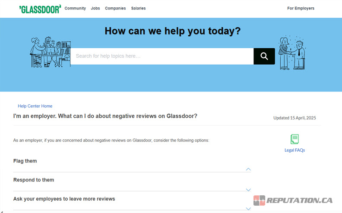The image size is (342, 213).
Task: Click the office workers illustration
Action: point(49,52)
